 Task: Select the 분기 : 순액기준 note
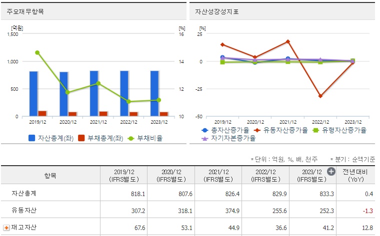352,159
